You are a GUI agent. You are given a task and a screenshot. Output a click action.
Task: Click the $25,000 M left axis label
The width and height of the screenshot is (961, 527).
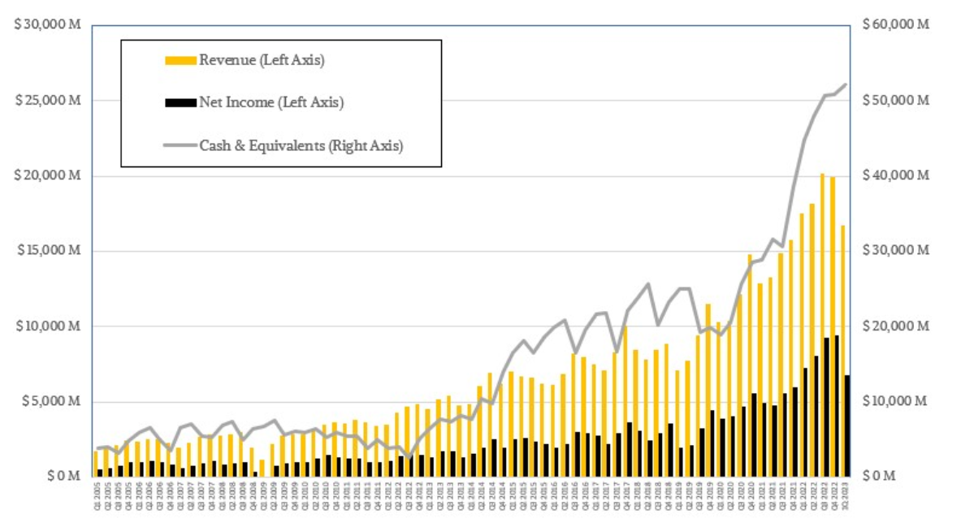coord(48,101)
